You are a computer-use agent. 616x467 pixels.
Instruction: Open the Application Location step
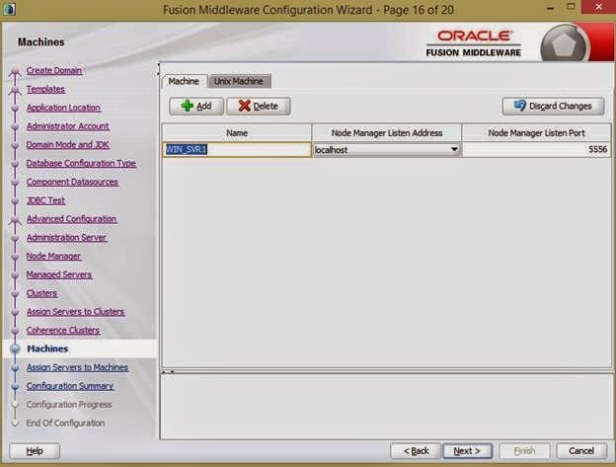(x=63, y=108)
